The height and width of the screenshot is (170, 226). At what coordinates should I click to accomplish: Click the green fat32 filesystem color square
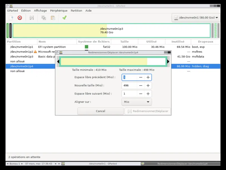(86, 47)
